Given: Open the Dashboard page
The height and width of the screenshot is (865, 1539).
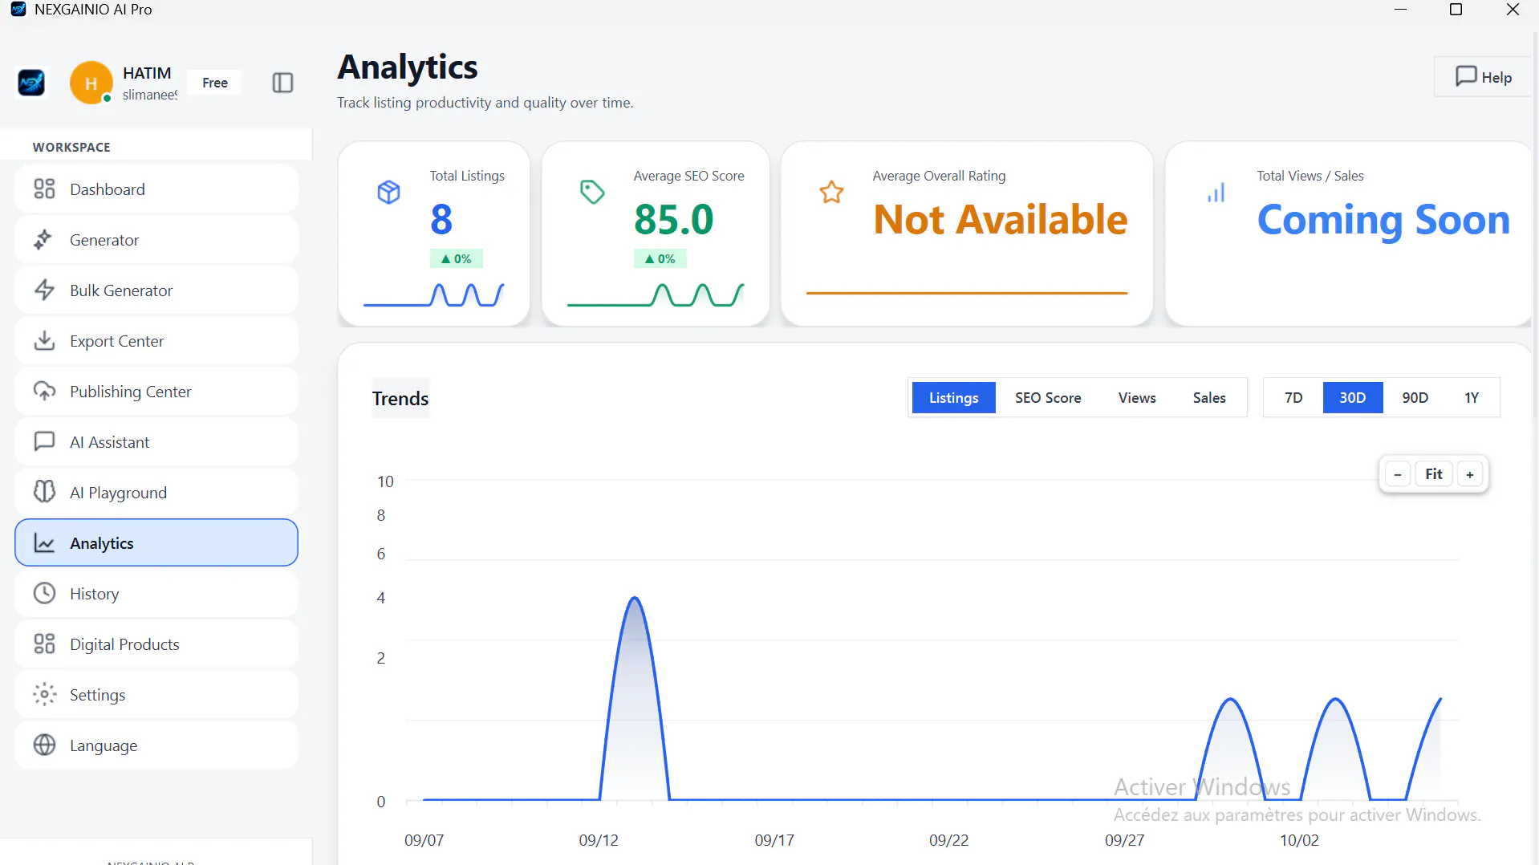Looking at the screenshot, I should click(x=156, y=189).
